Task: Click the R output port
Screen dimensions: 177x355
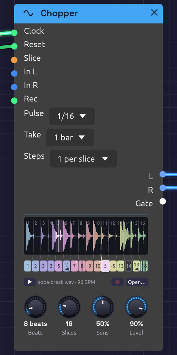Action: pos(163,188)
